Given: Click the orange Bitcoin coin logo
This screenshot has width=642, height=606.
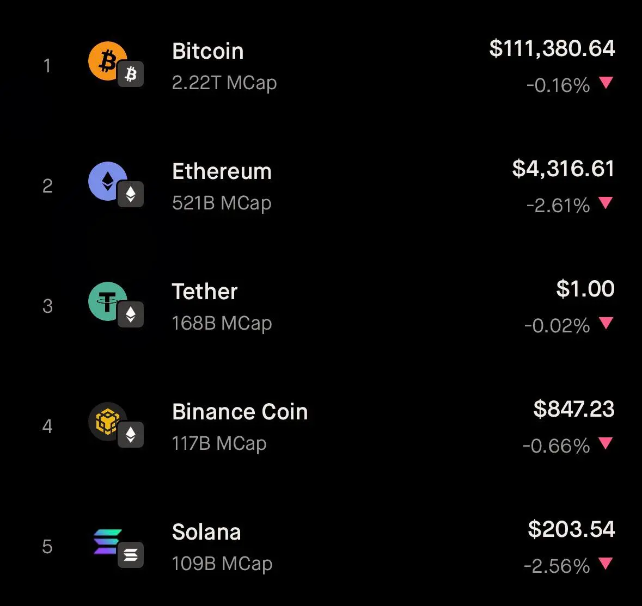Looking at the screenshot, I should pyautogui.click(x=108, y=60).
